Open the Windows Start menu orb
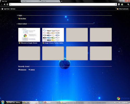The image size is (130, 104). pos(3,102)
